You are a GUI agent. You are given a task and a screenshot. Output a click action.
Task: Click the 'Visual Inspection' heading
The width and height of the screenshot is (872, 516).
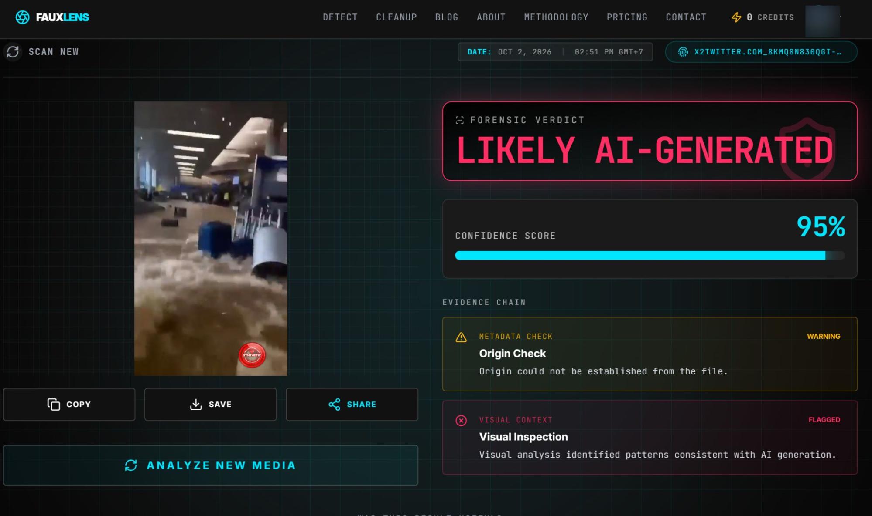pos(523,436)
